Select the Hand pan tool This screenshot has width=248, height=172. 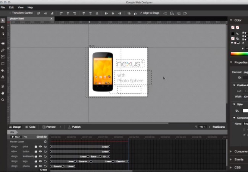[3, 93]
